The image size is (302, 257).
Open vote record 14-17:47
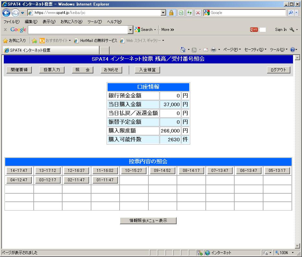point(19,171)
